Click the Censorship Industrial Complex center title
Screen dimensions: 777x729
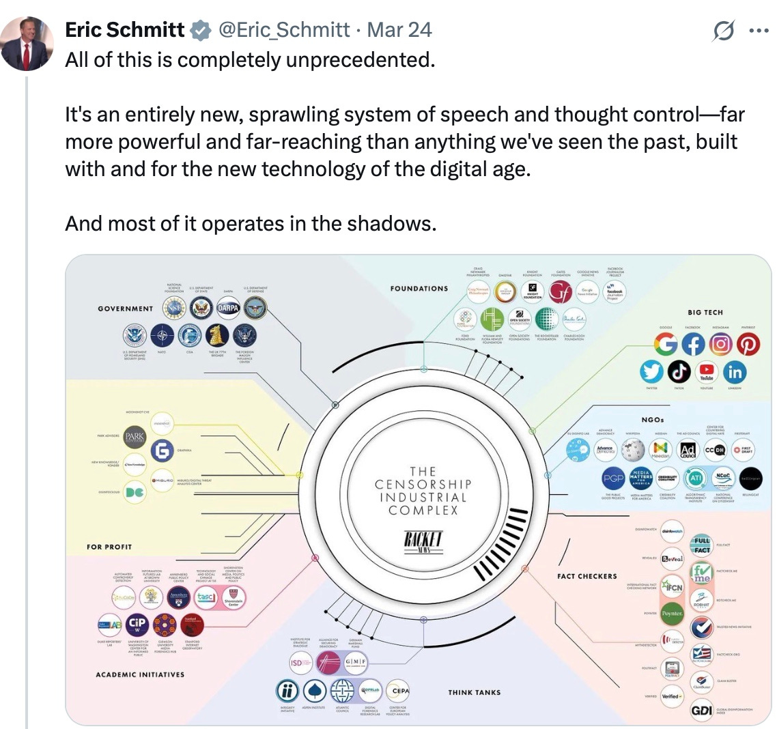(423, 491)
